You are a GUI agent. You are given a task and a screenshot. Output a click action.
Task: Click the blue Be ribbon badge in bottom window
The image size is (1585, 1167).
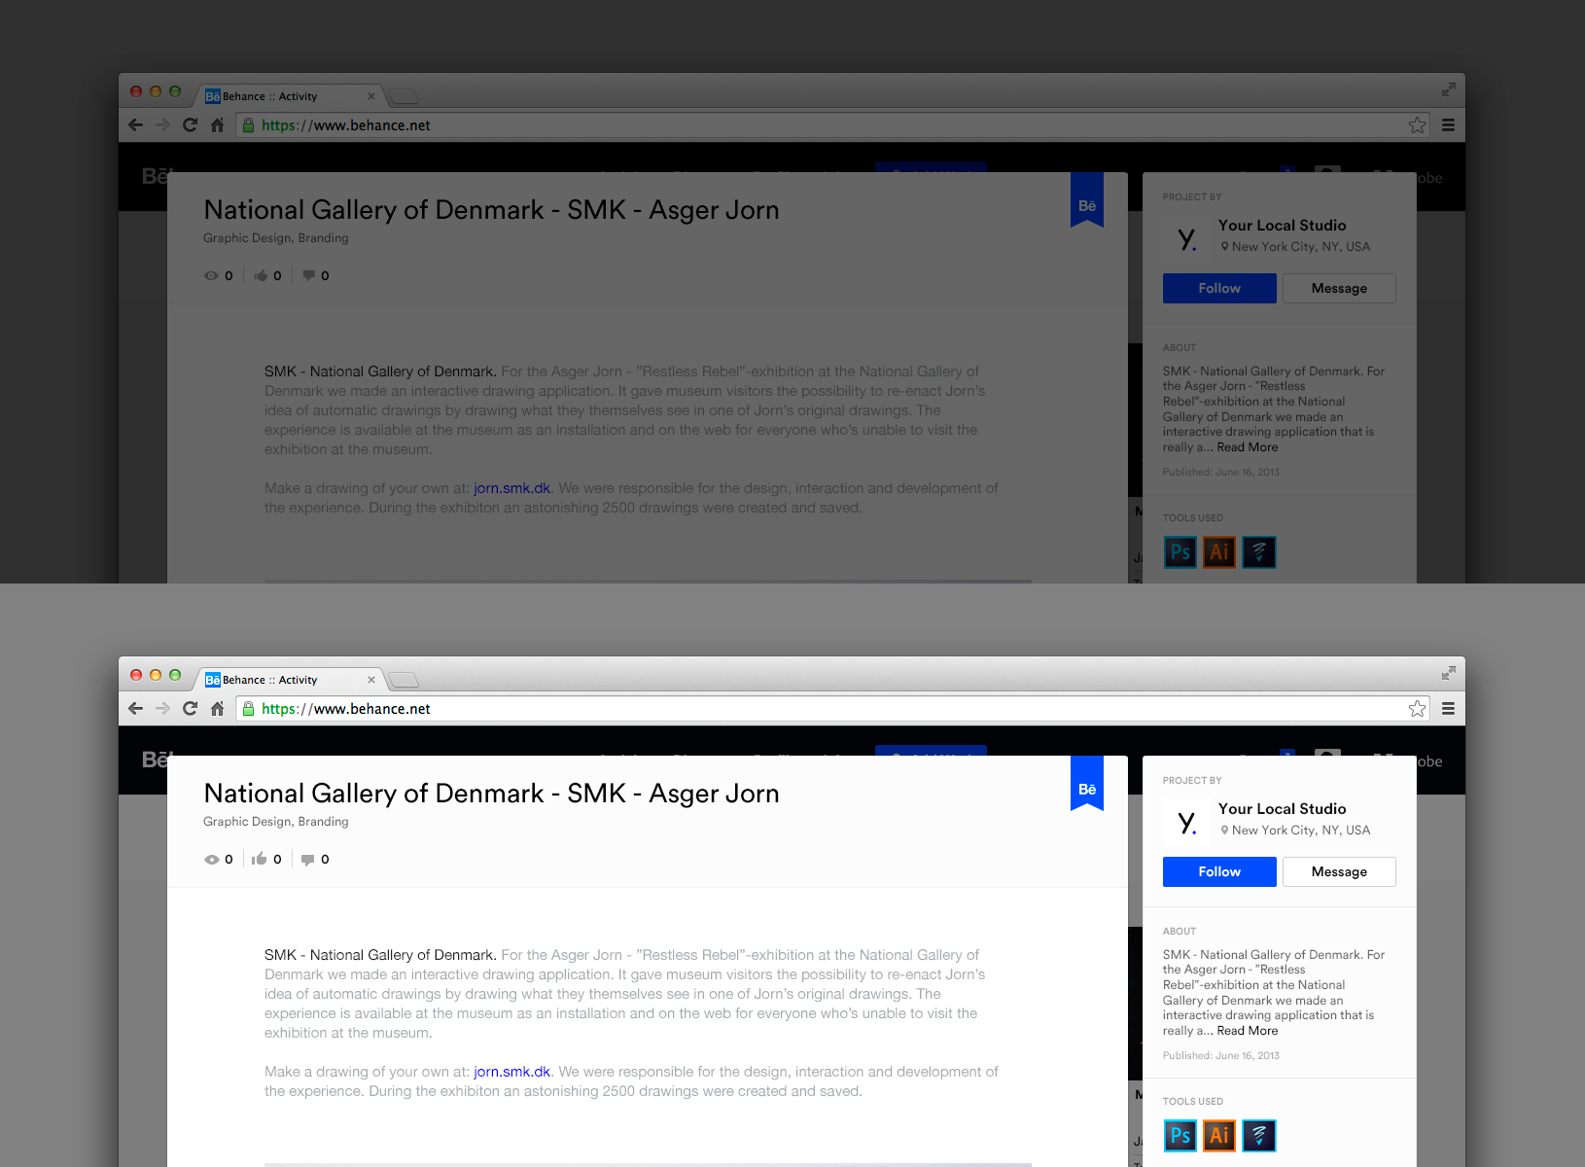(1087, 784)
